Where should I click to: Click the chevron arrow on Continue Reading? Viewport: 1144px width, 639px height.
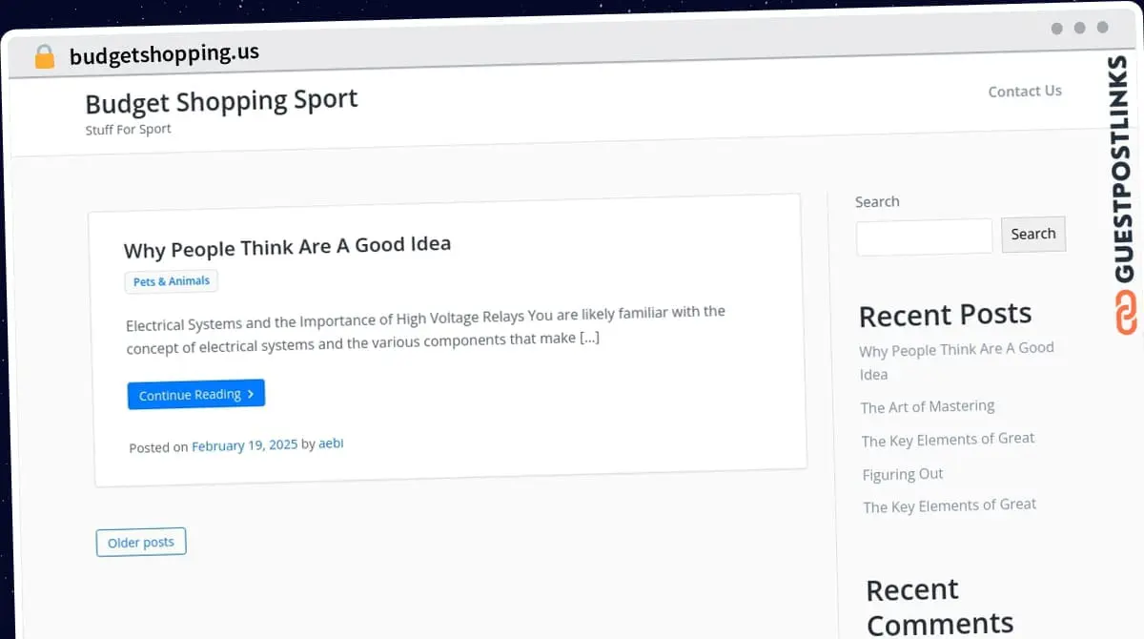pos(251,394)
